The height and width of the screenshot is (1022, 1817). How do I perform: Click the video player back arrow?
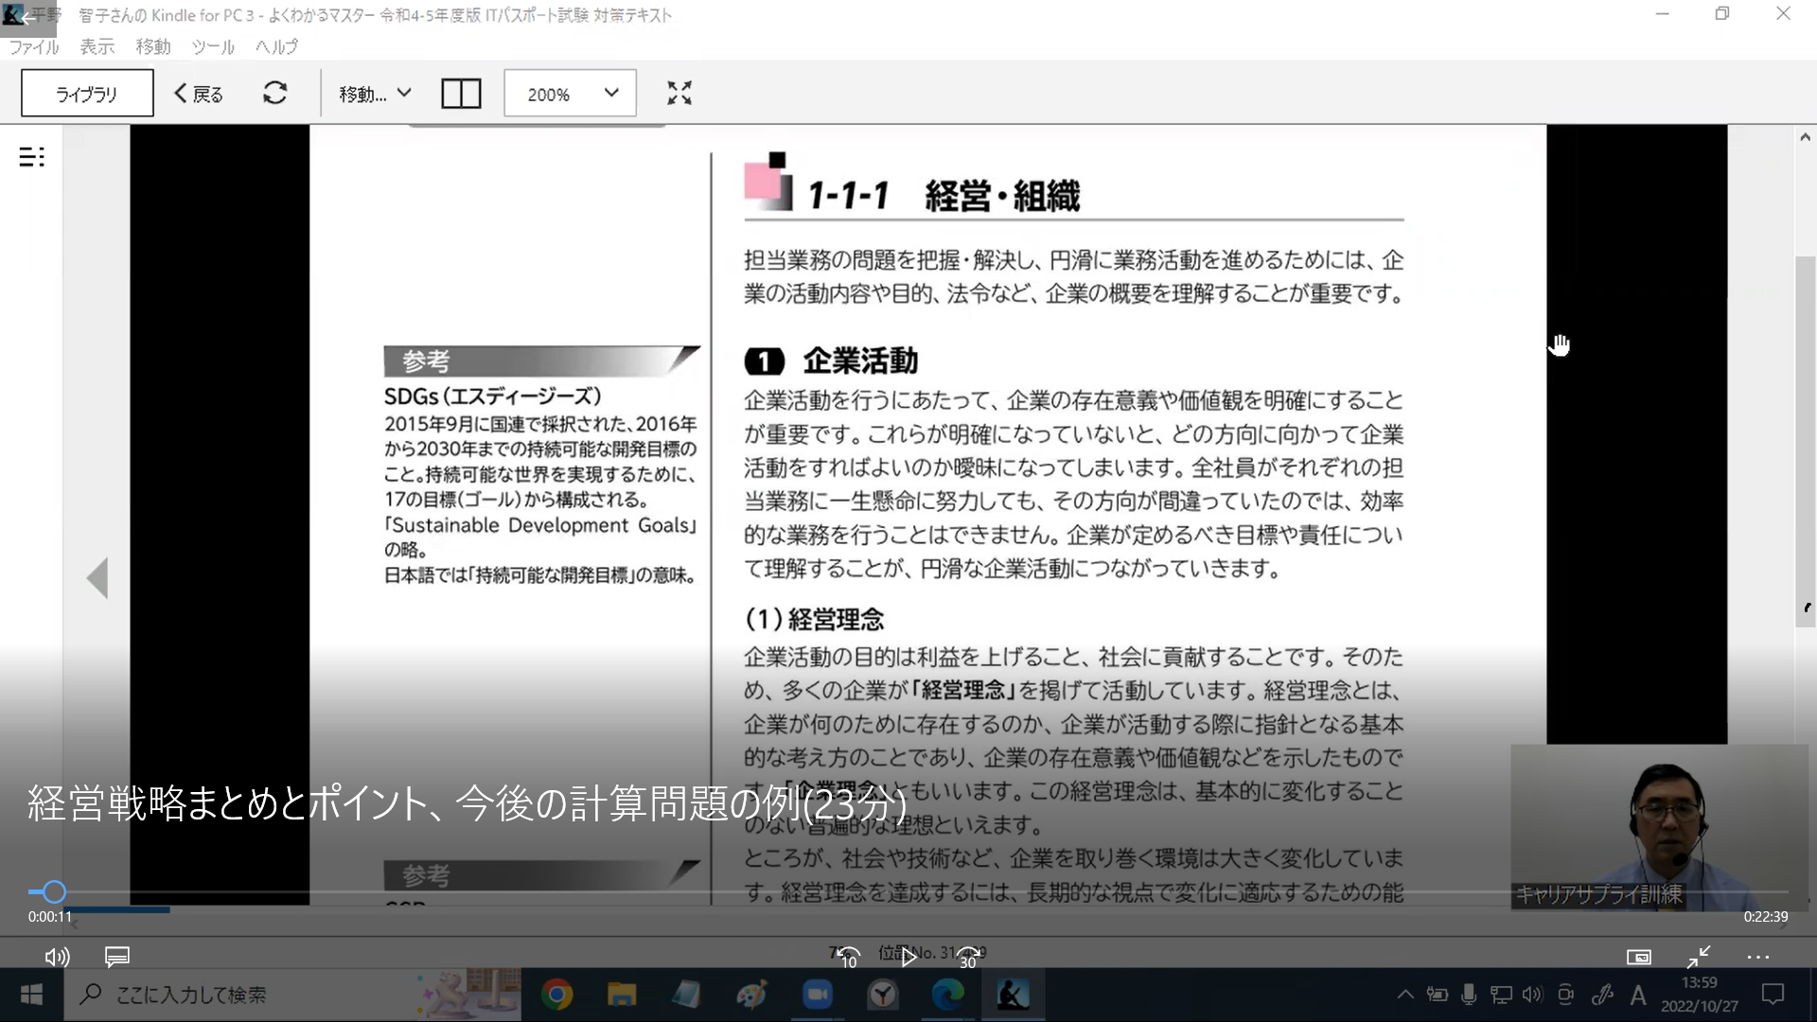28,18
